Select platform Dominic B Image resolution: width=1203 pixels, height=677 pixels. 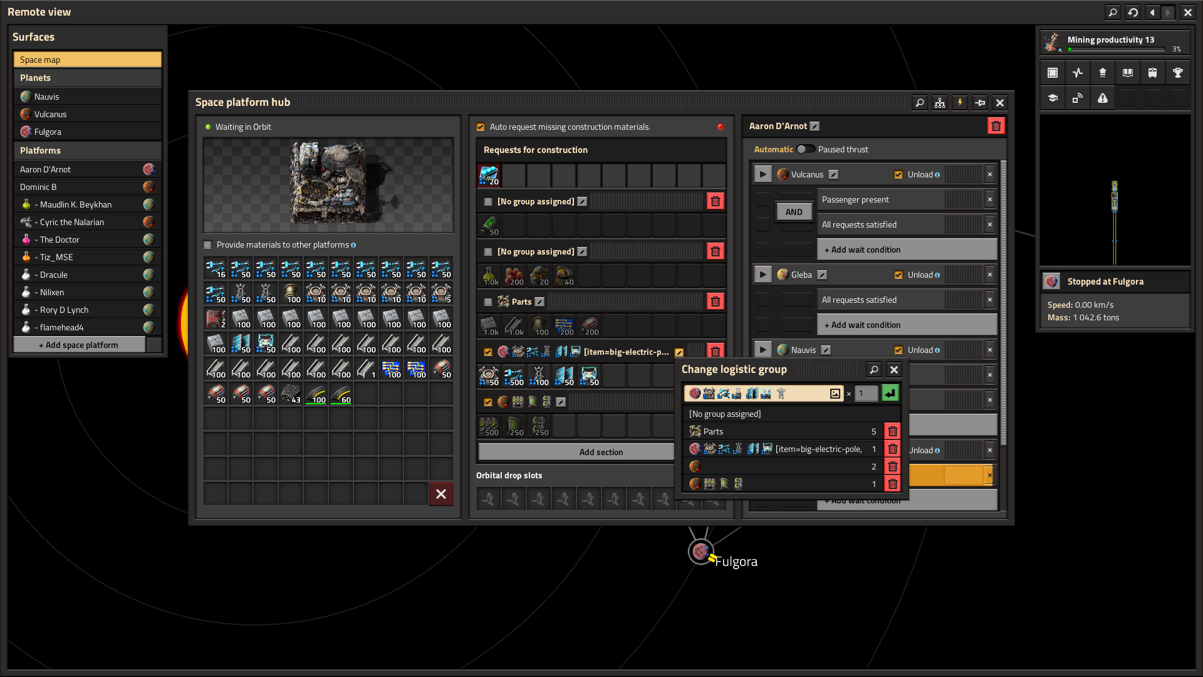pyautogui.click(x=88, y=187)
